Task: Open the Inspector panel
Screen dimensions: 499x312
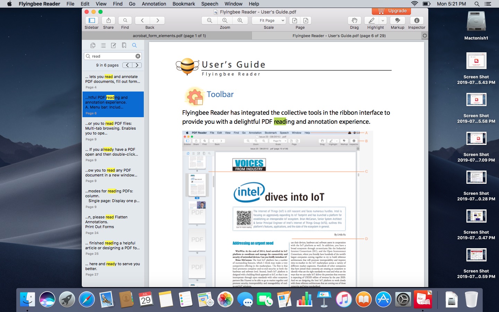Action: click(417, 20)
